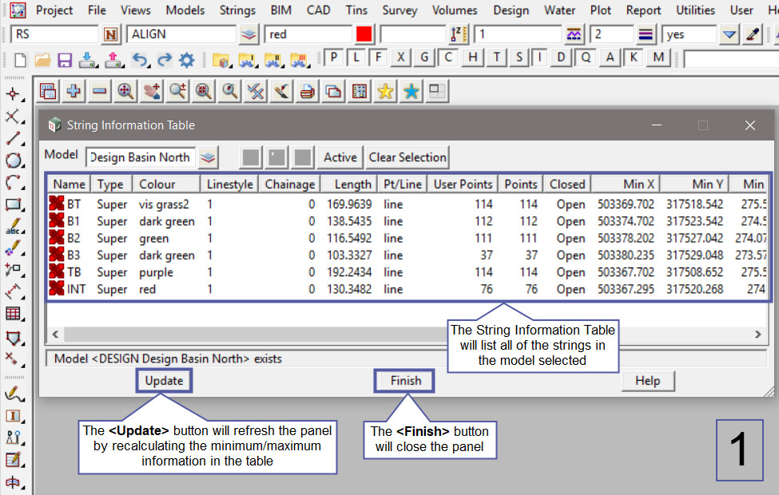This screenshot has width=779, height=495.
Task: Toggle the 'G' grid snap button
Action: pyautogui.click(x=425, y=57)
